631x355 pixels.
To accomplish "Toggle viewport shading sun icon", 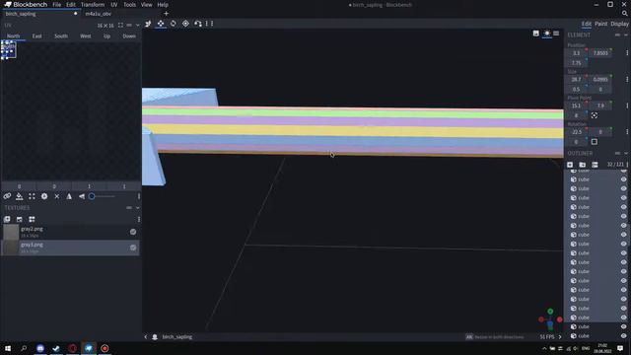I will (546, 34).
